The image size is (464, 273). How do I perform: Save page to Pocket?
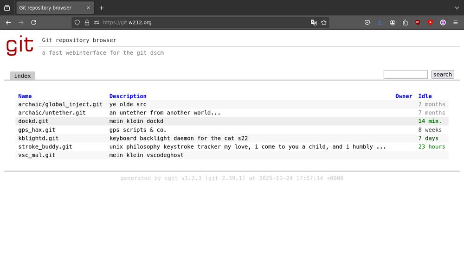pos(367,22)
